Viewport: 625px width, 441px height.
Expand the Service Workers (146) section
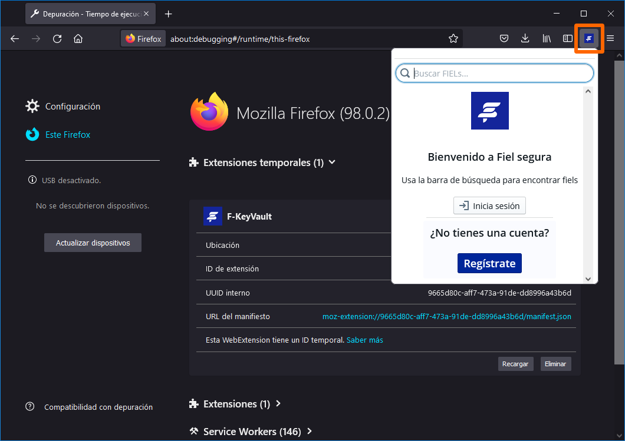pos(310,431)
